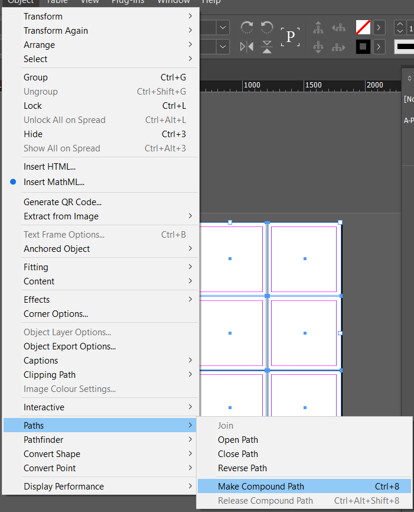The image size is (414, 512).
Task: Open the Help menu
Action: [x=211, y=2]
